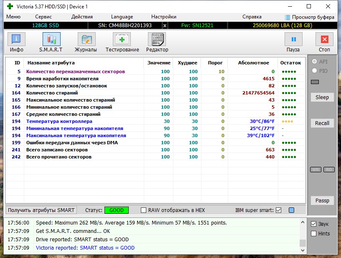Select row Ошибки передачи данных через DMA

tap(155, 143)
